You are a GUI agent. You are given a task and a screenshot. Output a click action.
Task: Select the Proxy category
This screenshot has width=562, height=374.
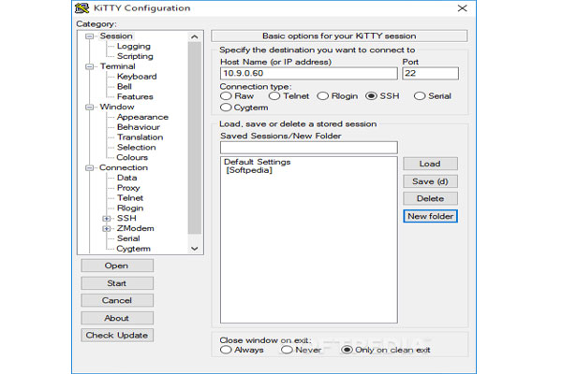click(x=128, y=188)
